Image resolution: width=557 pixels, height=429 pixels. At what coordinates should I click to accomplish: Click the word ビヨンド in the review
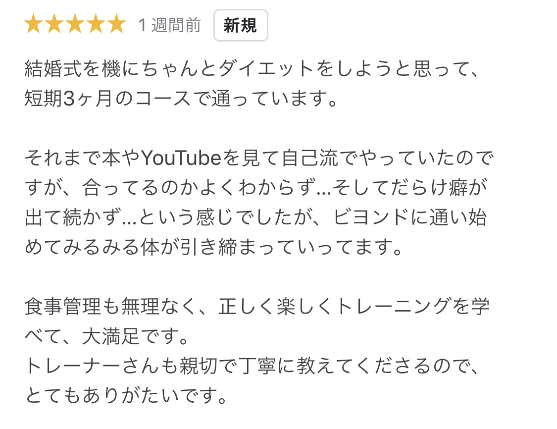pyautogui.click(x=371, y=217)
